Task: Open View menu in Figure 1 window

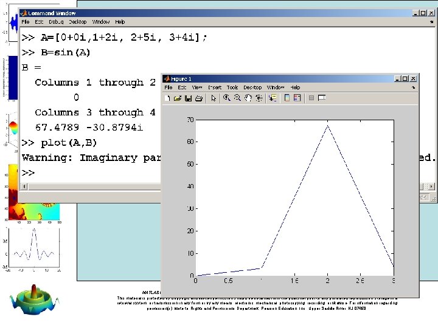Action: 197,87
